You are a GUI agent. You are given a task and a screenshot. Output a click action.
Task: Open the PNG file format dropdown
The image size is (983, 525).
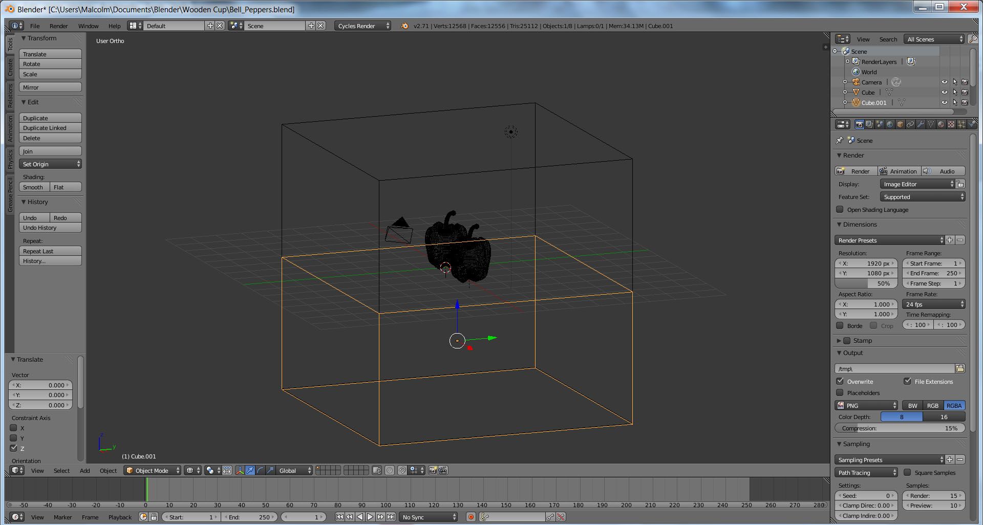(866, 405)
